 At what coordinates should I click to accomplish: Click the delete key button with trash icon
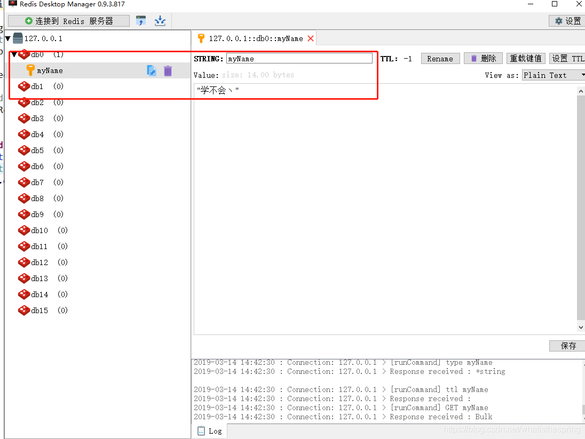(x=483, y=59)
